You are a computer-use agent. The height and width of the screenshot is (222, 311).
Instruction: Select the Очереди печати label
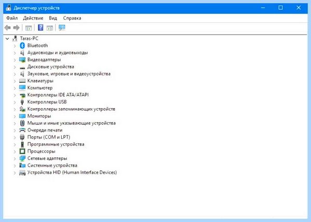point(45,130)
